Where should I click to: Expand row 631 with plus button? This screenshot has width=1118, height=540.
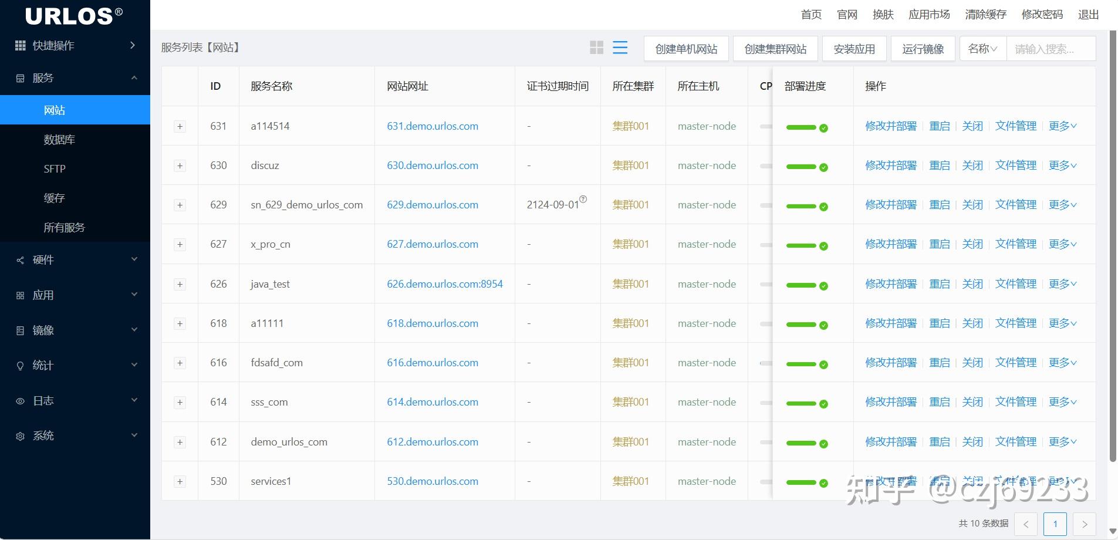pos(180,126)
